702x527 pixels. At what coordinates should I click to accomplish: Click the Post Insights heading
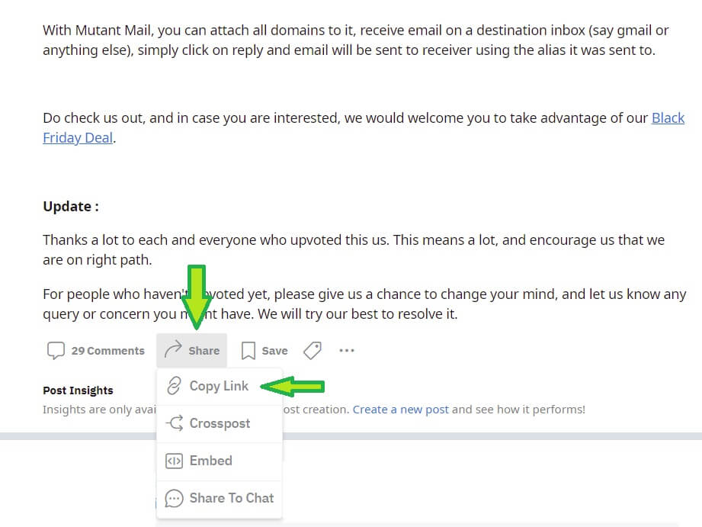pyautogui.click(x=78, y=390)
